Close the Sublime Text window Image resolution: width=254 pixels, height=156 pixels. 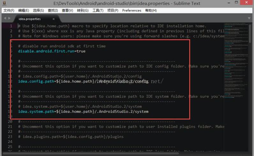[x=246, y=3]
